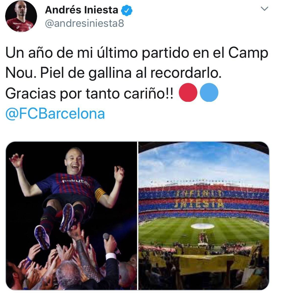Open the @FCBarcelona mention link
Viewport: 293px width, 298px height.
tap(55, 114)
